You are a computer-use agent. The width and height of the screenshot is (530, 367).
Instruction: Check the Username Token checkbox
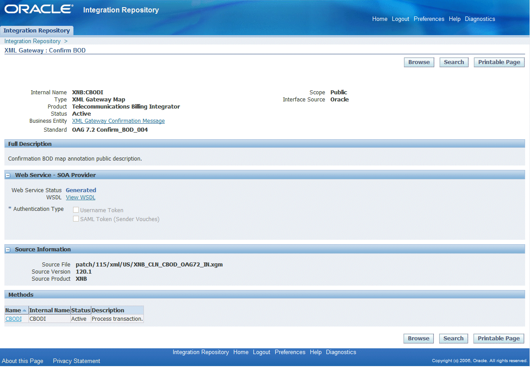tap(76, 210)
